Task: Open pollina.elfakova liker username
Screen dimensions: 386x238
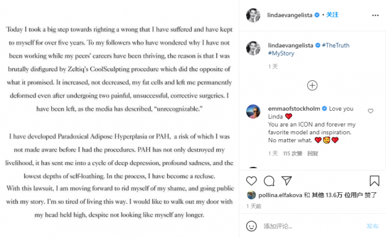Action: point(280,195)
